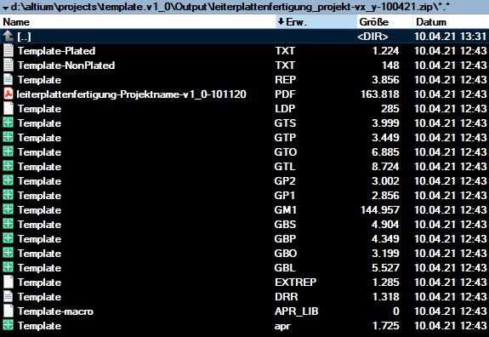Select the Template-Plated file name
This screenshot has height=337, width=489.
[56, 51]
